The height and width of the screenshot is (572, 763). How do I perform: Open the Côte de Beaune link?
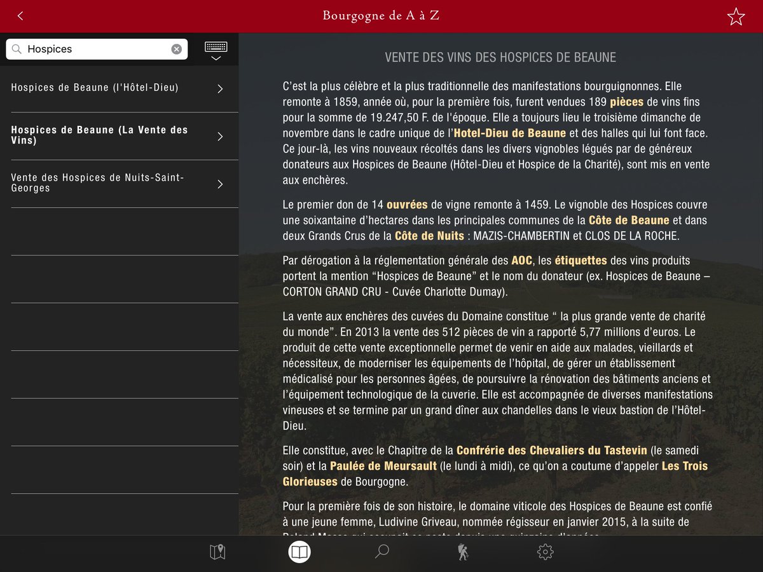click(628, 219)
